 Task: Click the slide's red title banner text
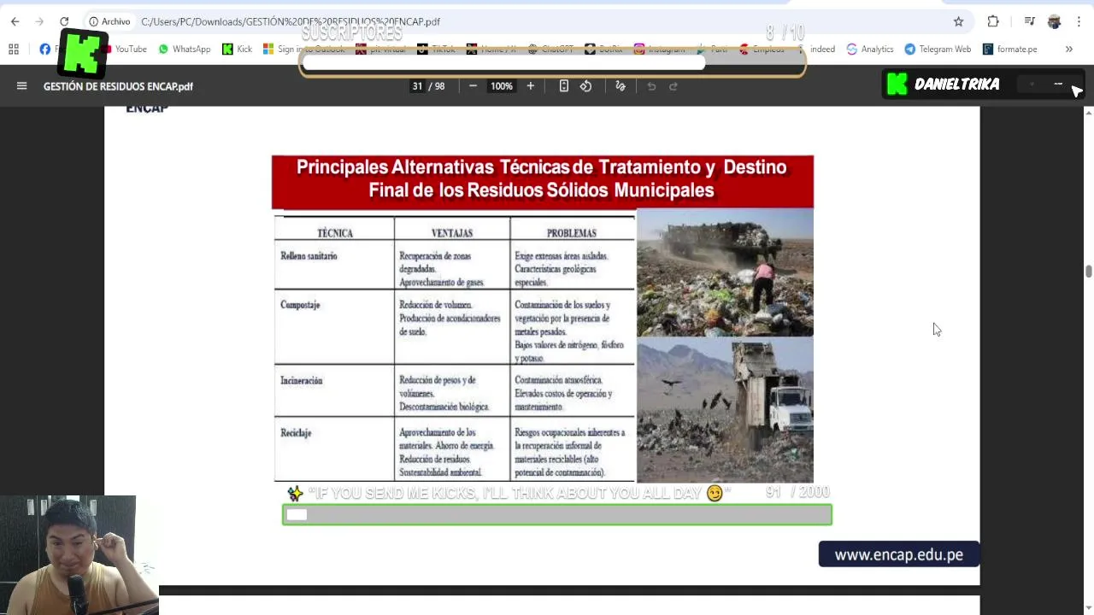[x=542, y=179]
